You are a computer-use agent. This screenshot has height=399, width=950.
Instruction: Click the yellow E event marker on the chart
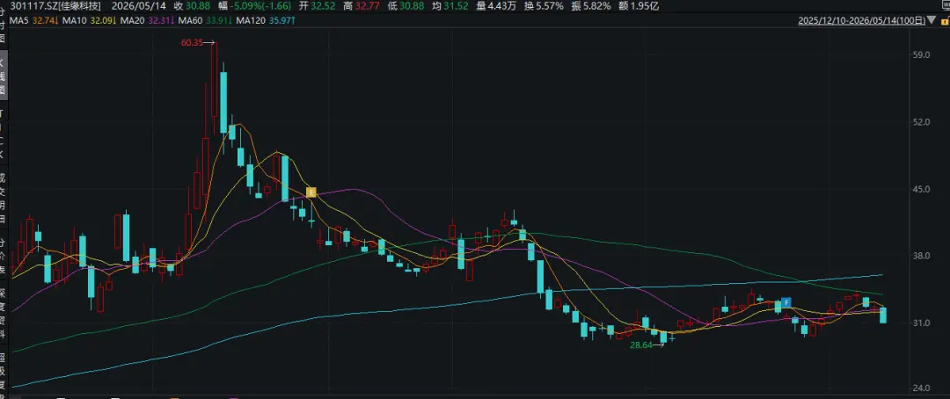click(x=311, y=192)
